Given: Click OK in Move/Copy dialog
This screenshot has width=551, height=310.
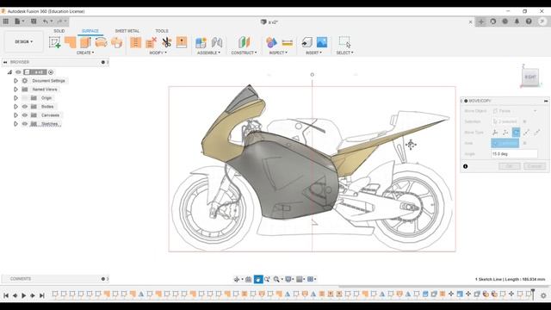Looking at the screenshot, I should tap(509, 166).
